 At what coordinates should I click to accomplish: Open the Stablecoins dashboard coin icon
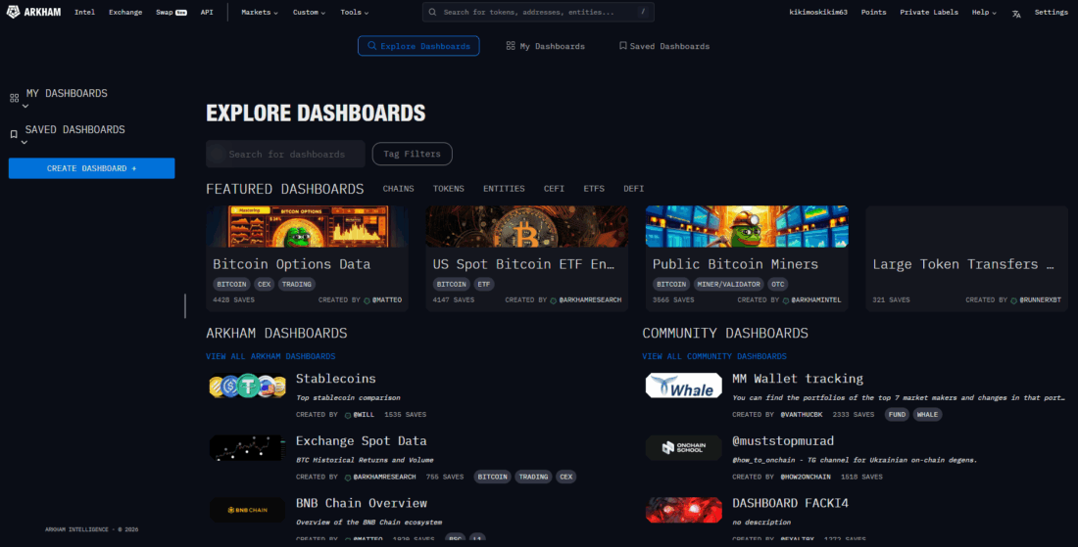(248, 386)
